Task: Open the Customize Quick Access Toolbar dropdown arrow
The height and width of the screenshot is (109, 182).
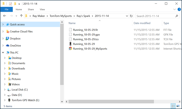Action: tap(19, 4)
